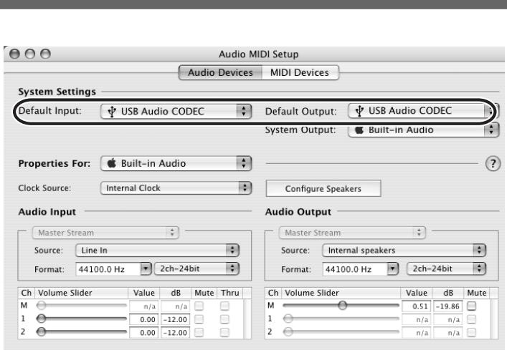The width and height of the screenshot is (507, 350).
Task: Click the USB icon in Default Input
Action: (112, 111)
